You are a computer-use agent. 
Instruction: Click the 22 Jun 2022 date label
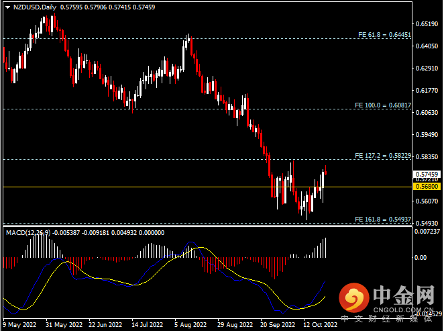pos(105,325)
